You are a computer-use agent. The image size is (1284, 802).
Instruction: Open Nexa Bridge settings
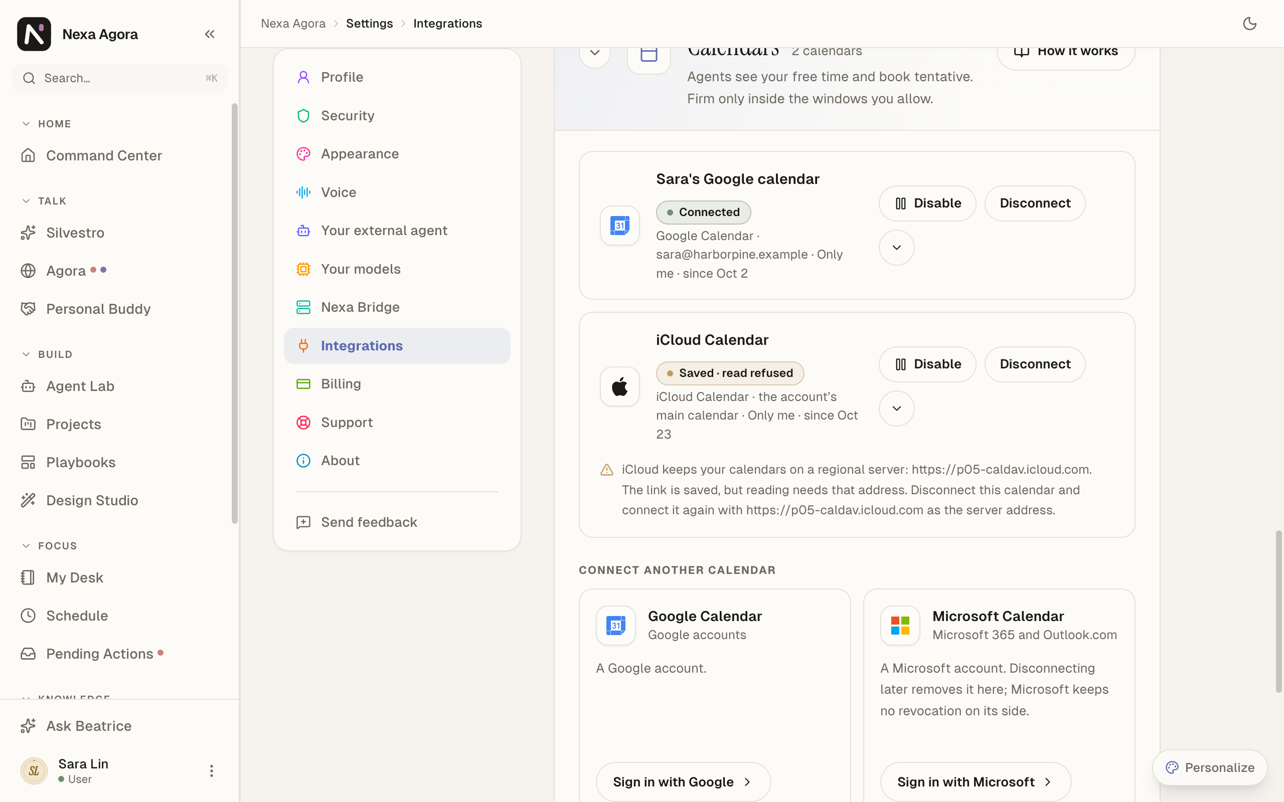tap(397, 307)
